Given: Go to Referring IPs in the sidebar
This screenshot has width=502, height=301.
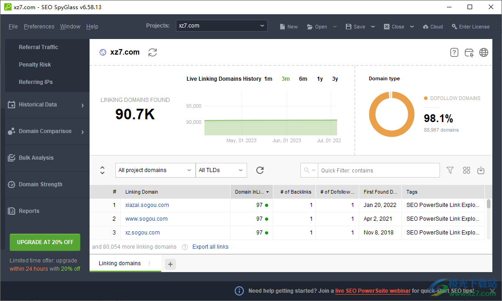Looking at the screenshot, I should point(36,82).
